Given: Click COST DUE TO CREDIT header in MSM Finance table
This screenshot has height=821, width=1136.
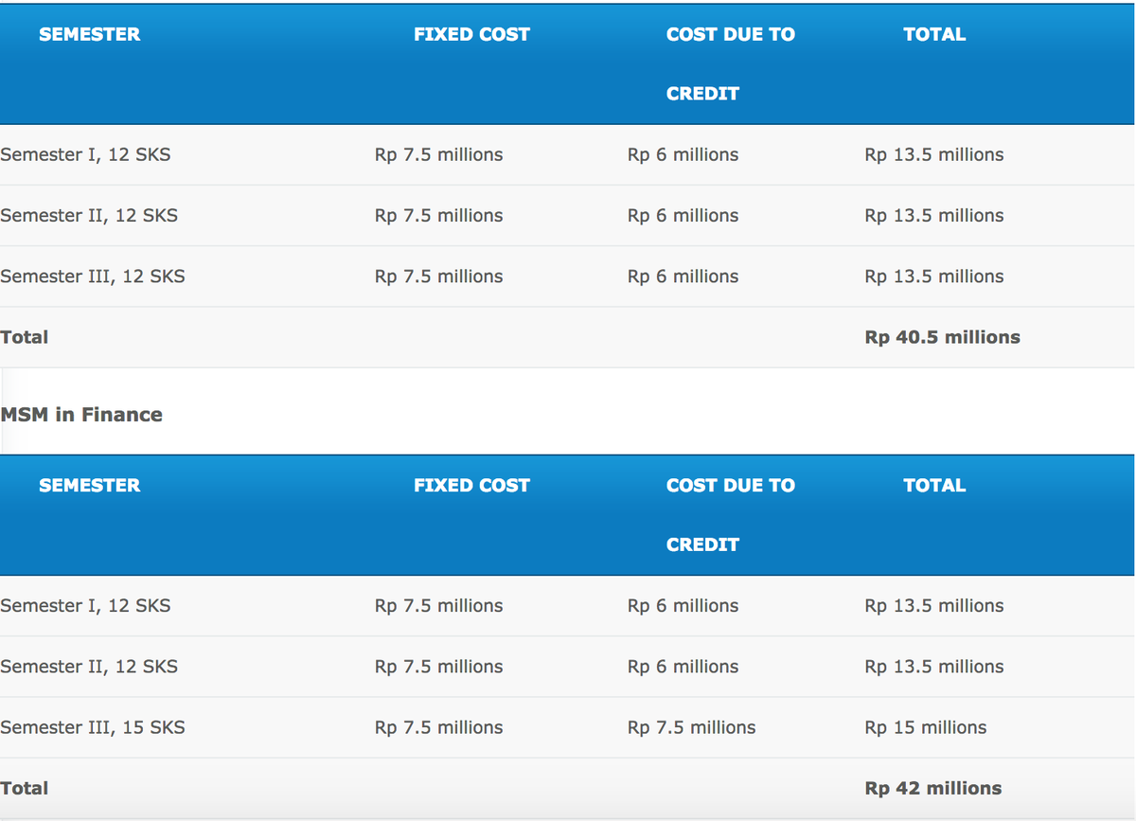Looking at the screenshot, I should pyautogui.click(x=730, y=514).
